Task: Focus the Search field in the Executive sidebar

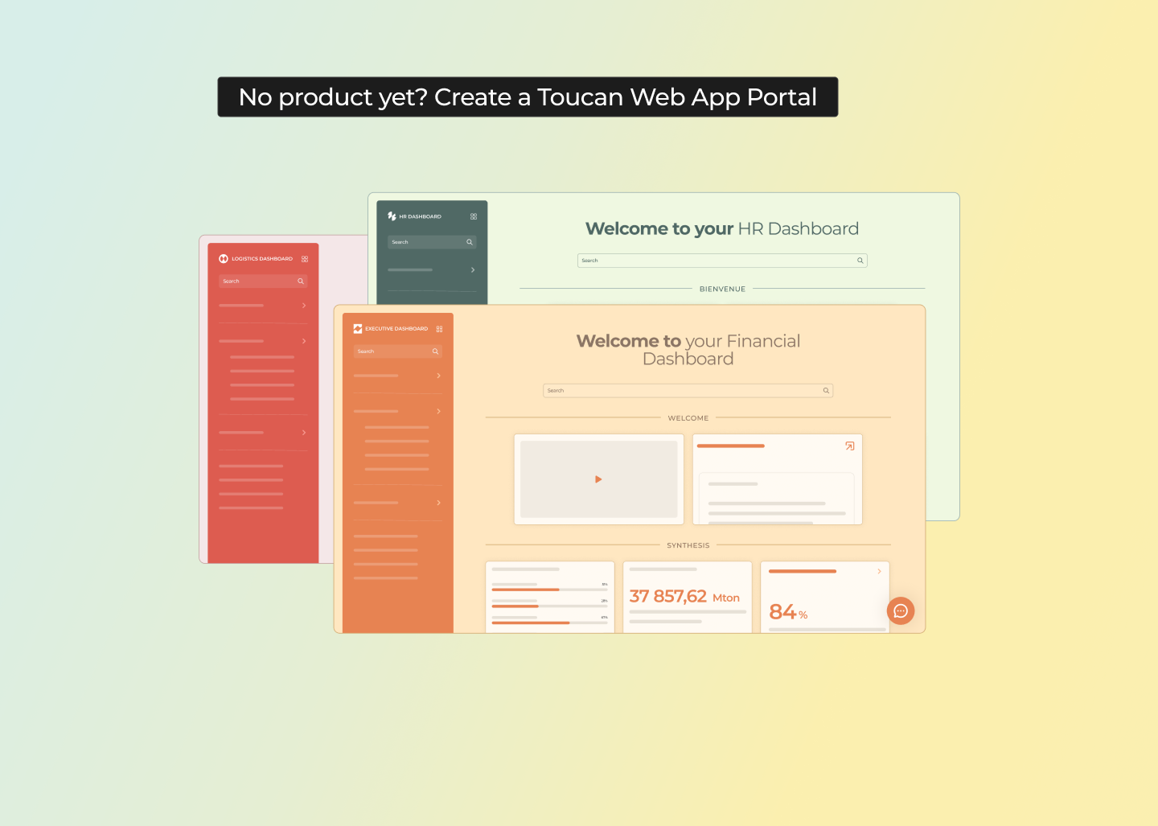Action: click(x=397, y=351)
